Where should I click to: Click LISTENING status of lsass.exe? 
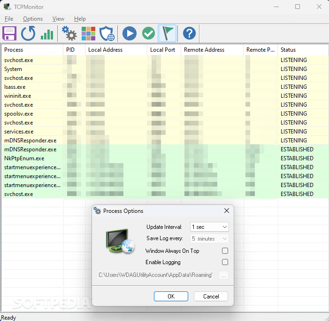click(x=293, y=87)
